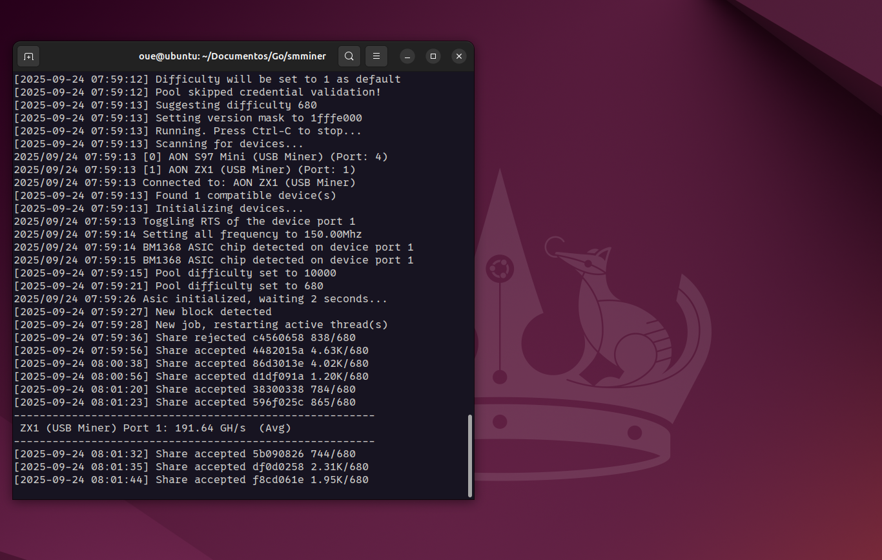The width and height of the screenshot is (882, 560).
Task: Close the smminer terminal window
Action: click(459, 56)
